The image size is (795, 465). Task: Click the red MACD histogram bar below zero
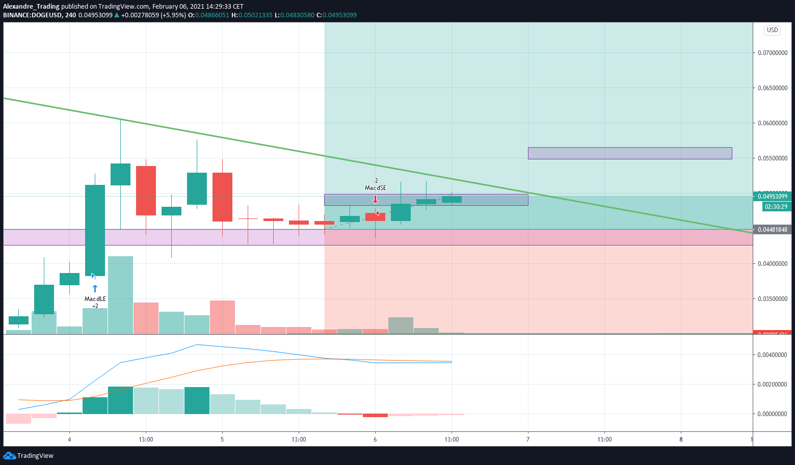[375, 416]
